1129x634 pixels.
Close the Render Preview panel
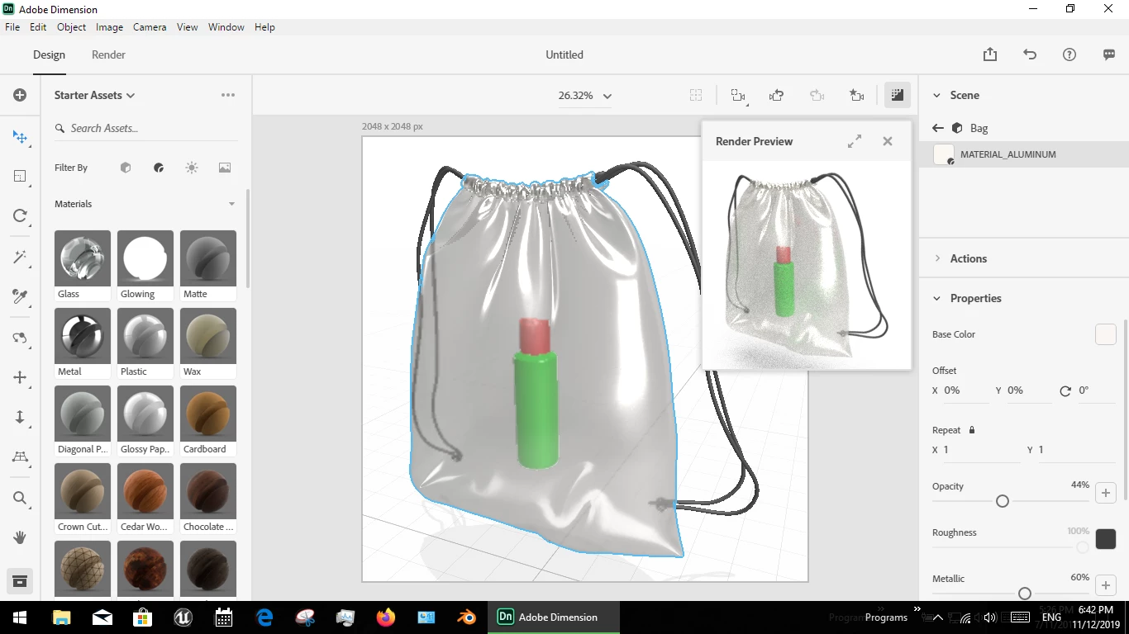pos(888,141)
